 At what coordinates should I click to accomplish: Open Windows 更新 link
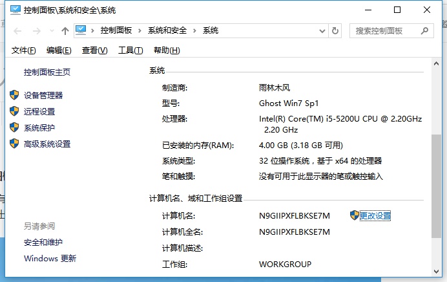tap(50, 259)
